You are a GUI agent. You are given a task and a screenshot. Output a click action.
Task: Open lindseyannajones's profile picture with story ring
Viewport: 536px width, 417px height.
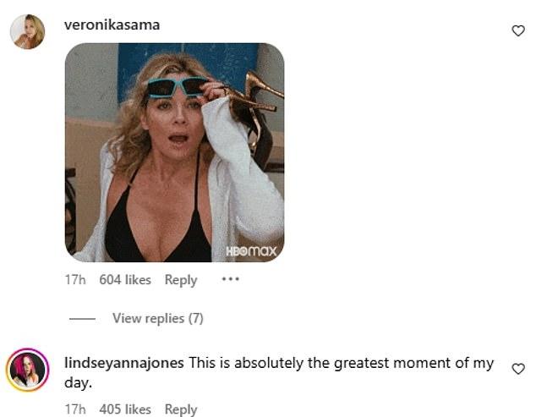pyautogui.click(x=27, y=370)
